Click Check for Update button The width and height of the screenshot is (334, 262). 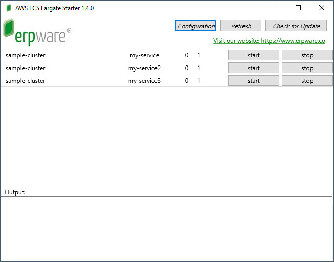point(296,26)
